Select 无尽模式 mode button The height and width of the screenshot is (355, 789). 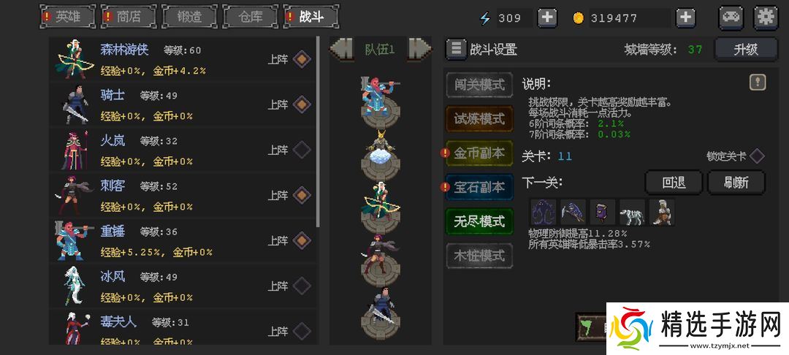(x=479, y=221)
